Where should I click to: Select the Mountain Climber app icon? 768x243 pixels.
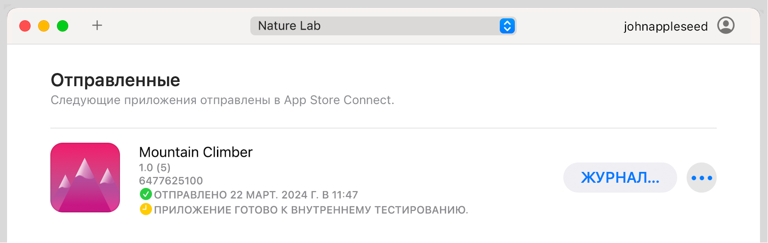point(85,178)
